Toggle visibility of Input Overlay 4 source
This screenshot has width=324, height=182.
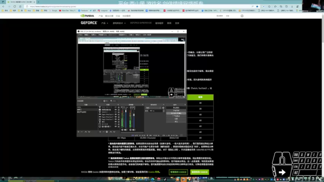116,114
